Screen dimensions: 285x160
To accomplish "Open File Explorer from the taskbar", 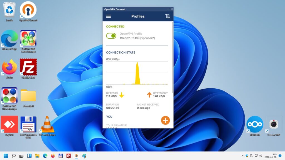I will click(37, 156).
